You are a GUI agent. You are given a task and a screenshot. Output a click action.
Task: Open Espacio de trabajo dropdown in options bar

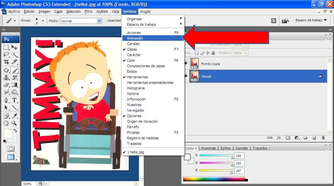pyautogui.click(x=311, y=20)
